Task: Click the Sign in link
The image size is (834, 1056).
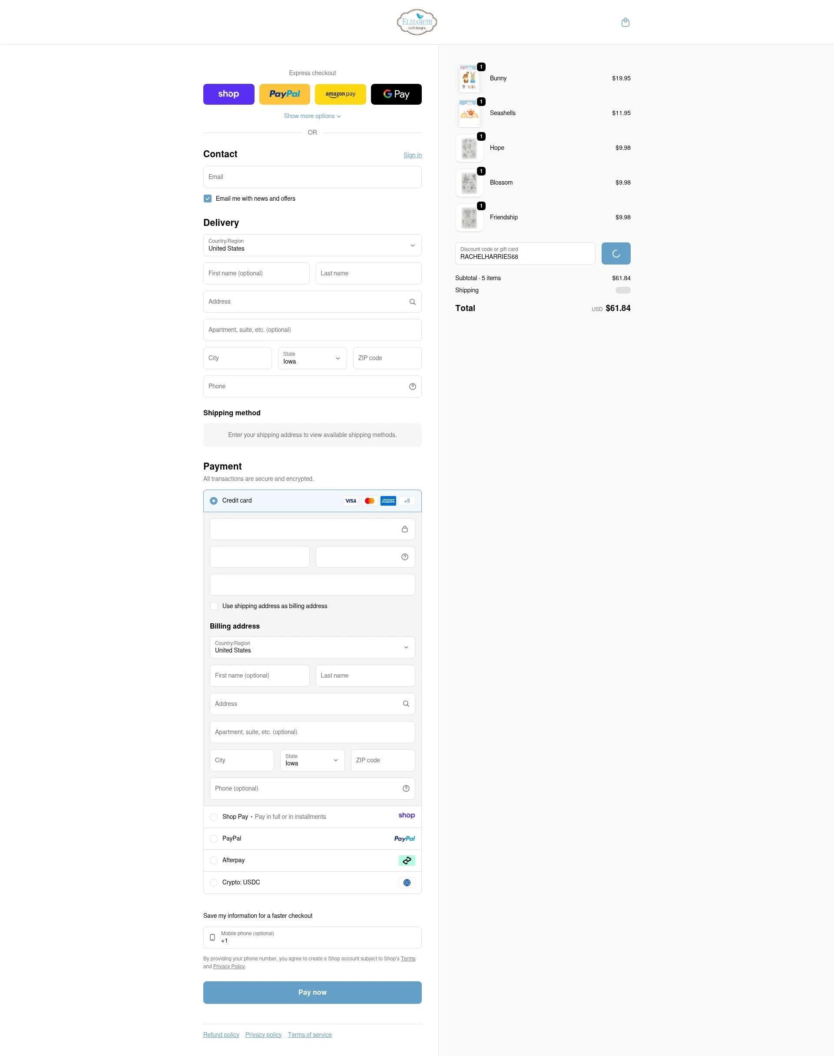Action: point(412,155)
